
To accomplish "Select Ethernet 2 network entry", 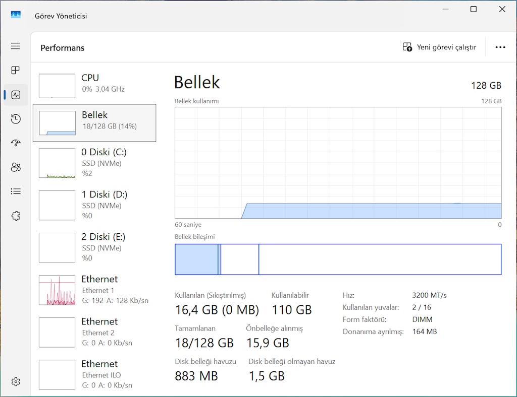I will tap(94, 332).
